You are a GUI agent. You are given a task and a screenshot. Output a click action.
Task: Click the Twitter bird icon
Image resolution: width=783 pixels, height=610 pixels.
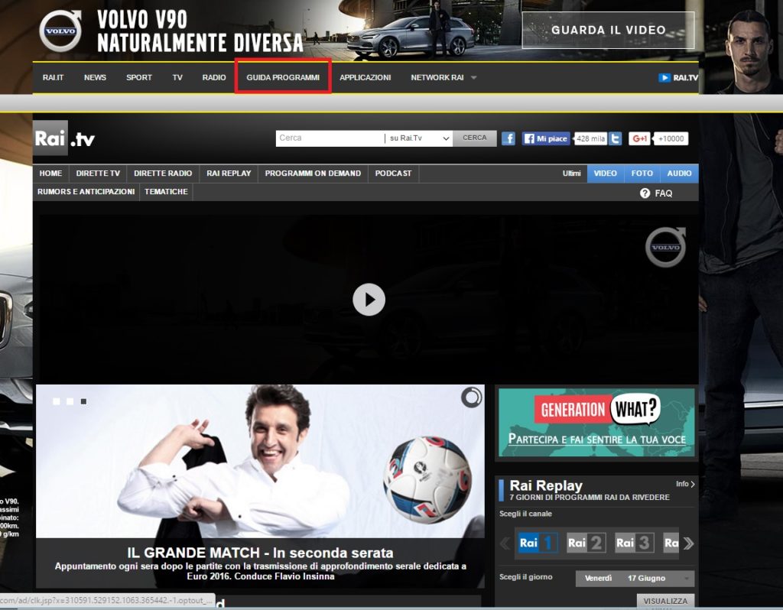[616, 138]
